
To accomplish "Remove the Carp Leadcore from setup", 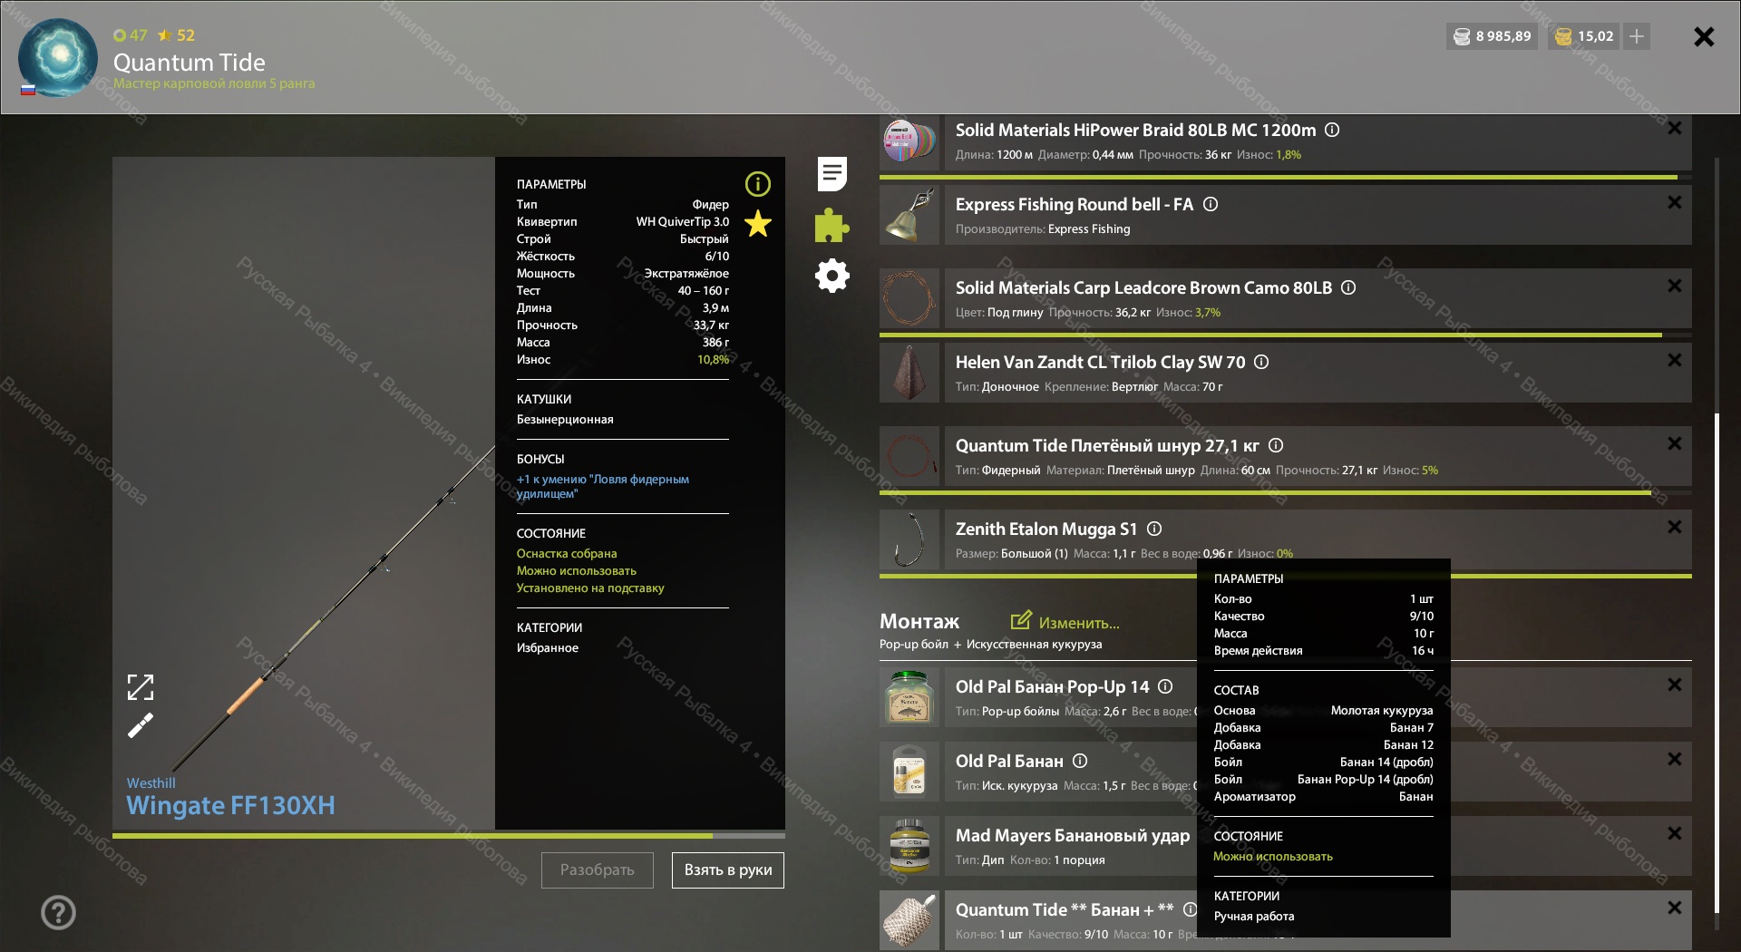I will click(1675, 287).
